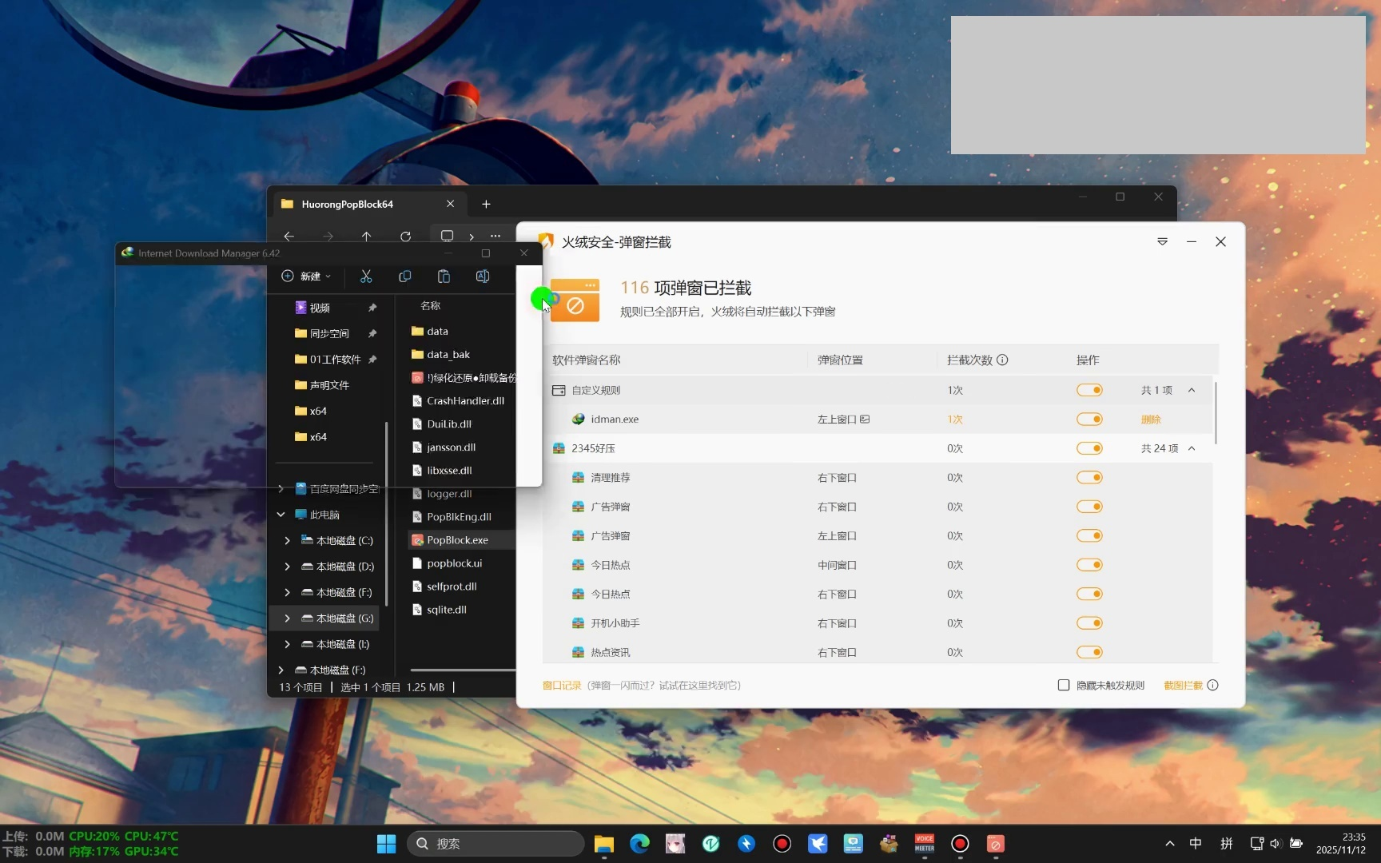Click screenshot icon next to 左上窗口 on idman.exe row

tap(865, 420)
